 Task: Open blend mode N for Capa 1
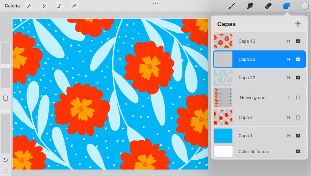pyautogui.click(x=288, y=136)
